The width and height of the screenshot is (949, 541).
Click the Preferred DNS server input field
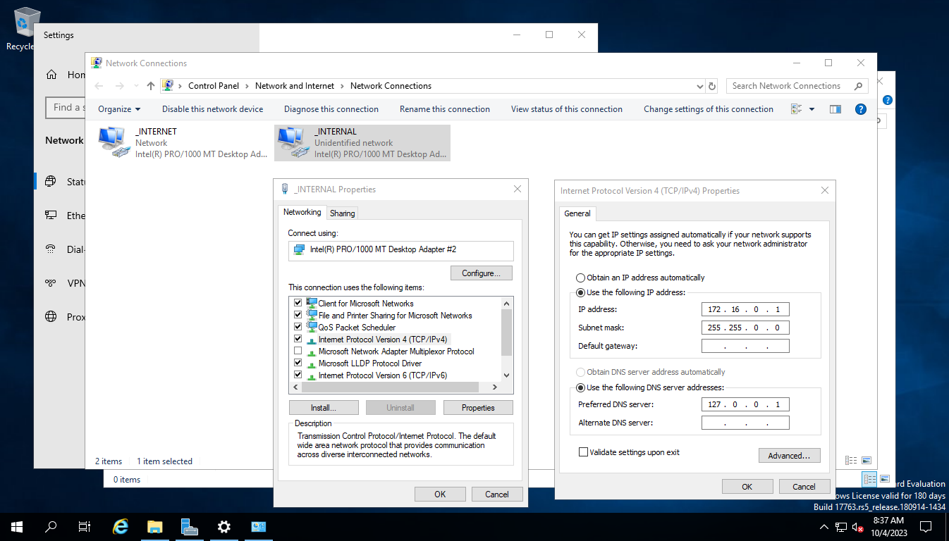[x=745, y=404]
